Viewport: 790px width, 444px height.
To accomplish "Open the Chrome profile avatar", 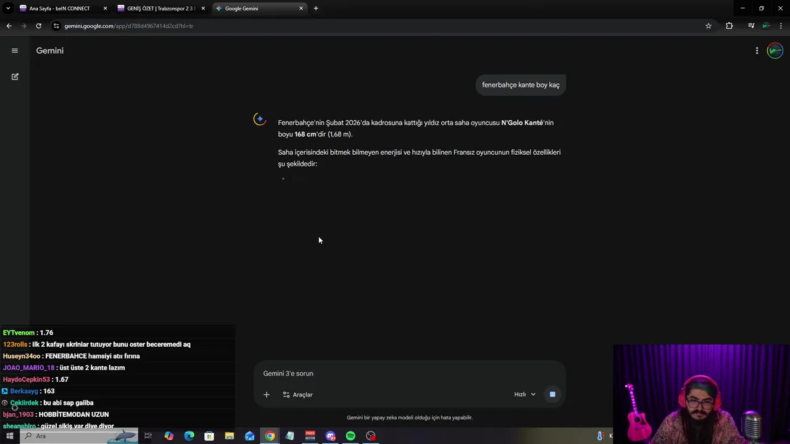I will coord(766,26).
